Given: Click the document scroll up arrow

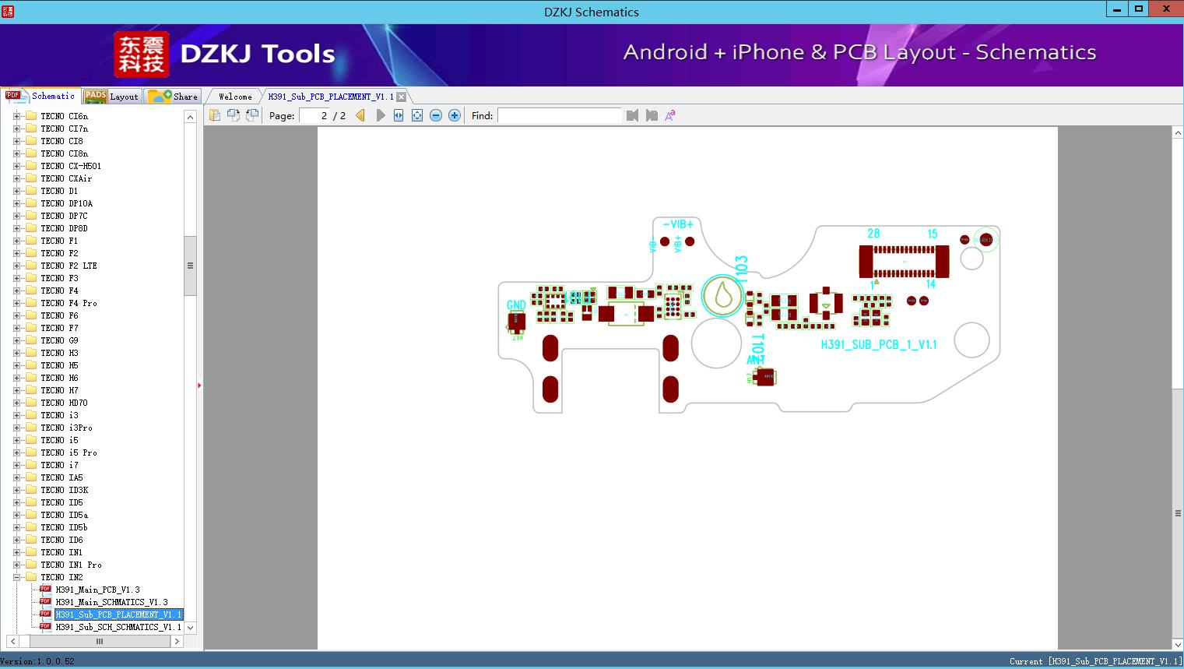Looking at the screenshot, I should [1178, 133].
